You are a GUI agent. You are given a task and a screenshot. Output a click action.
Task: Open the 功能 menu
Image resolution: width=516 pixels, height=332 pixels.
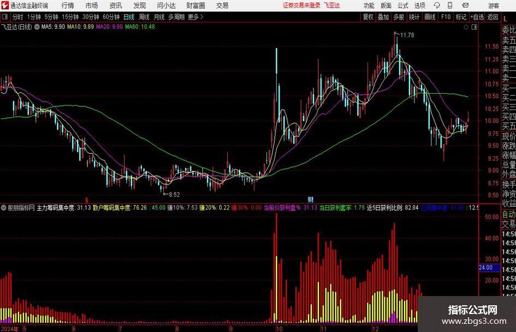coord(369,5)
